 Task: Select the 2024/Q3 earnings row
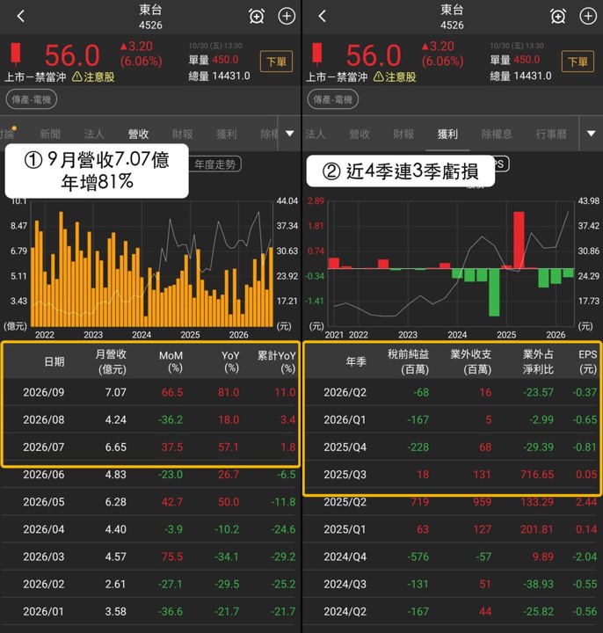[452, 584]
